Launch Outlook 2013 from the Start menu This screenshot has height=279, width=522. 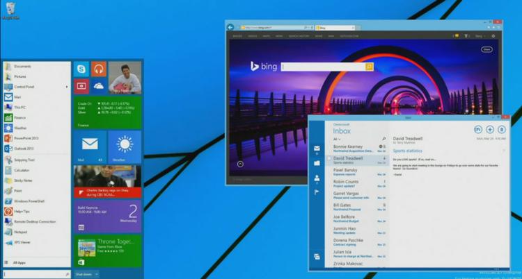point(37,149)
